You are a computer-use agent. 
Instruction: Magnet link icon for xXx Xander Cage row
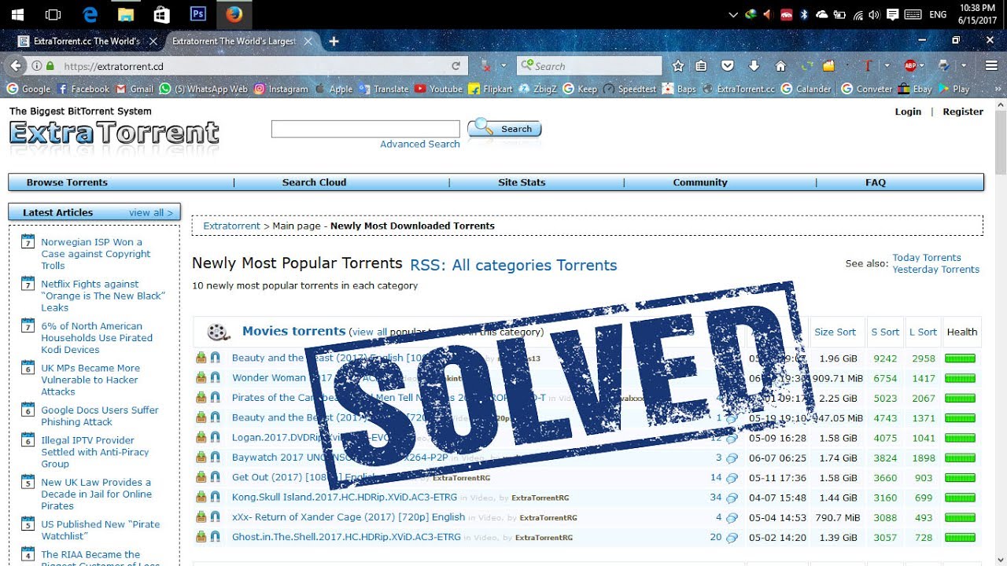215,517
